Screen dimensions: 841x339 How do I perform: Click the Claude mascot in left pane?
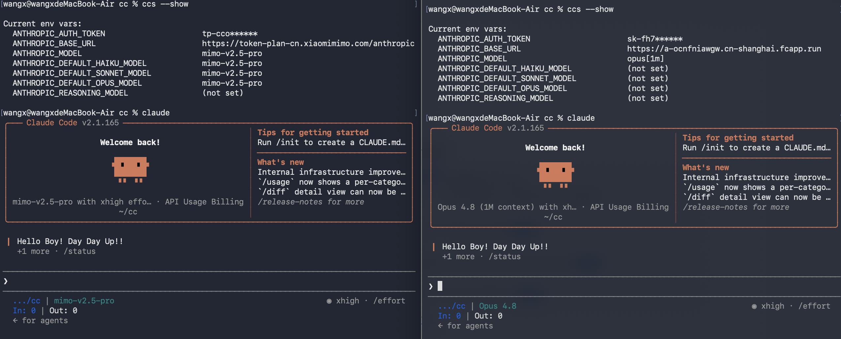(x=130, y=169)
